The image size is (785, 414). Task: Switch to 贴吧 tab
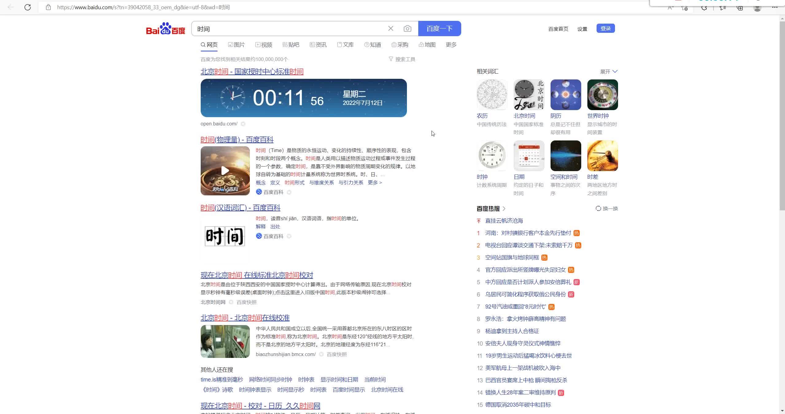point(291,45)
